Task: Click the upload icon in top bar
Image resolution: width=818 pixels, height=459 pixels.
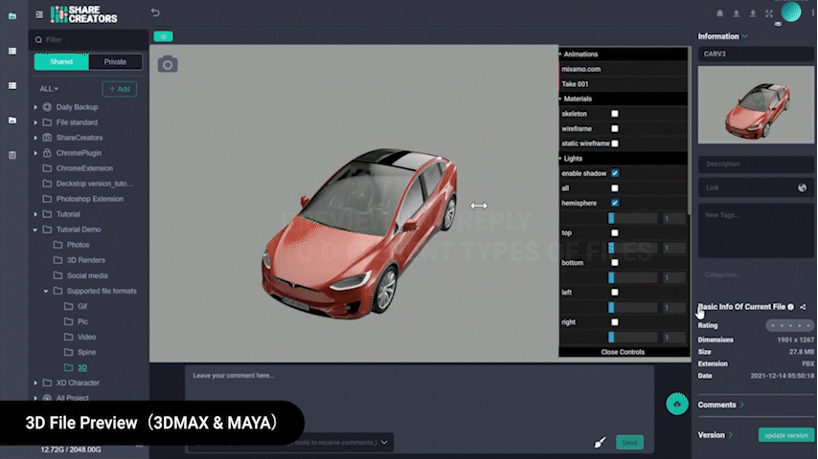Action: click(x=736, y=13)
